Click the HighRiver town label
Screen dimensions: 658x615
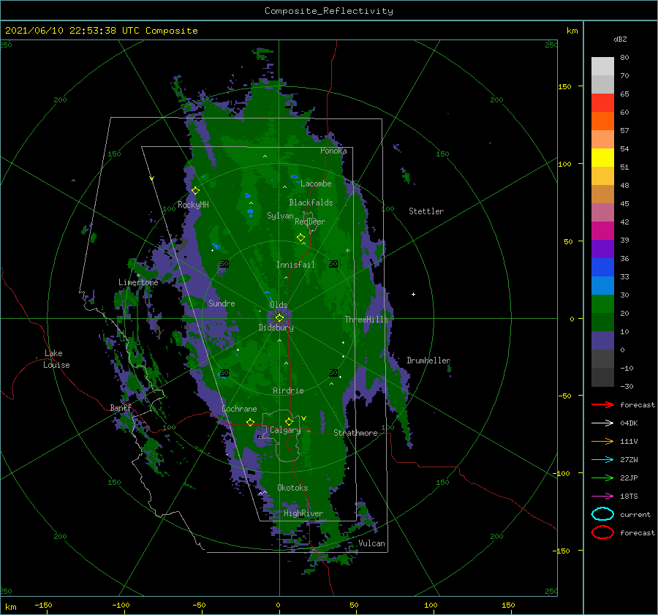(x=303, y=513)
